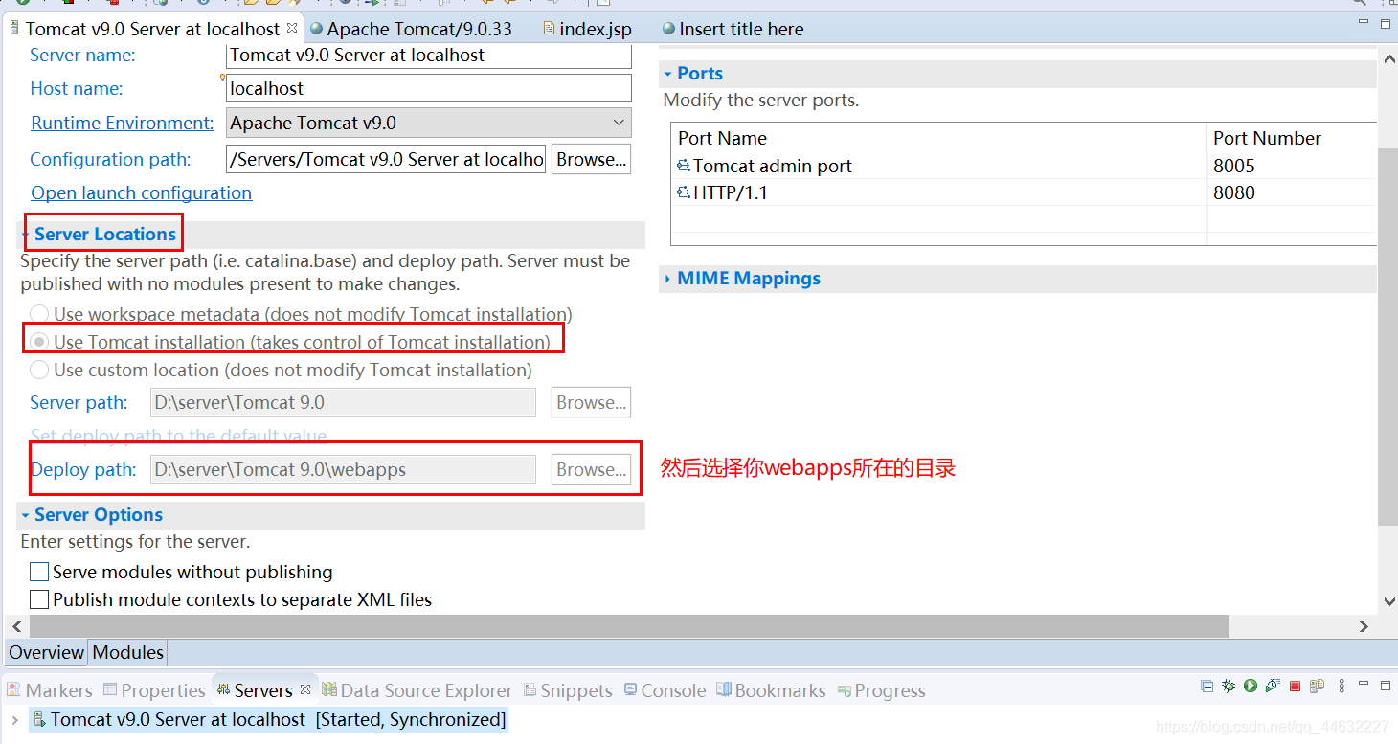This screenshot has width=1398, height=744.
Task: Maximize the editor area
Action: click(x=1386, y=23)
